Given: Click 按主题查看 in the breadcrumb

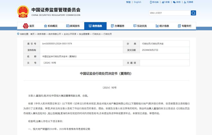Looking at the screenshot, I should (84, 34).
